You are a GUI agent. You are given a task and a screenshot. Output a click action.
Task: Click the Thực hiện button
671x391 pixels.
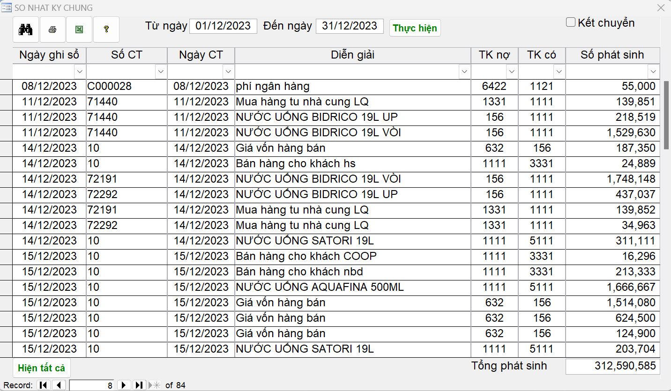pos(415,28)
